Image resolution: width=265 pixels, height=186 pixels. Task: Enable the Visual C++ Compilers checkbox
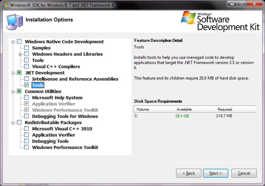pos(27,67)
